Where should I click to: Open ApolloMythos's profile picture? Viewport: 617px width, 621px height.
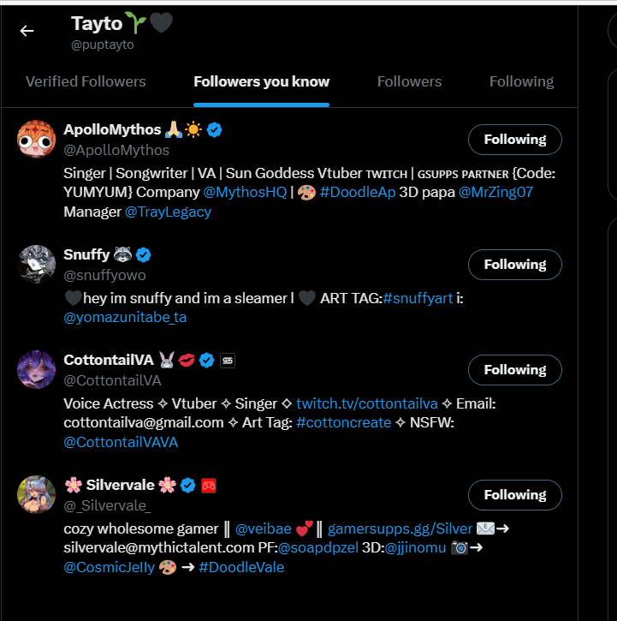click(36, 140)
